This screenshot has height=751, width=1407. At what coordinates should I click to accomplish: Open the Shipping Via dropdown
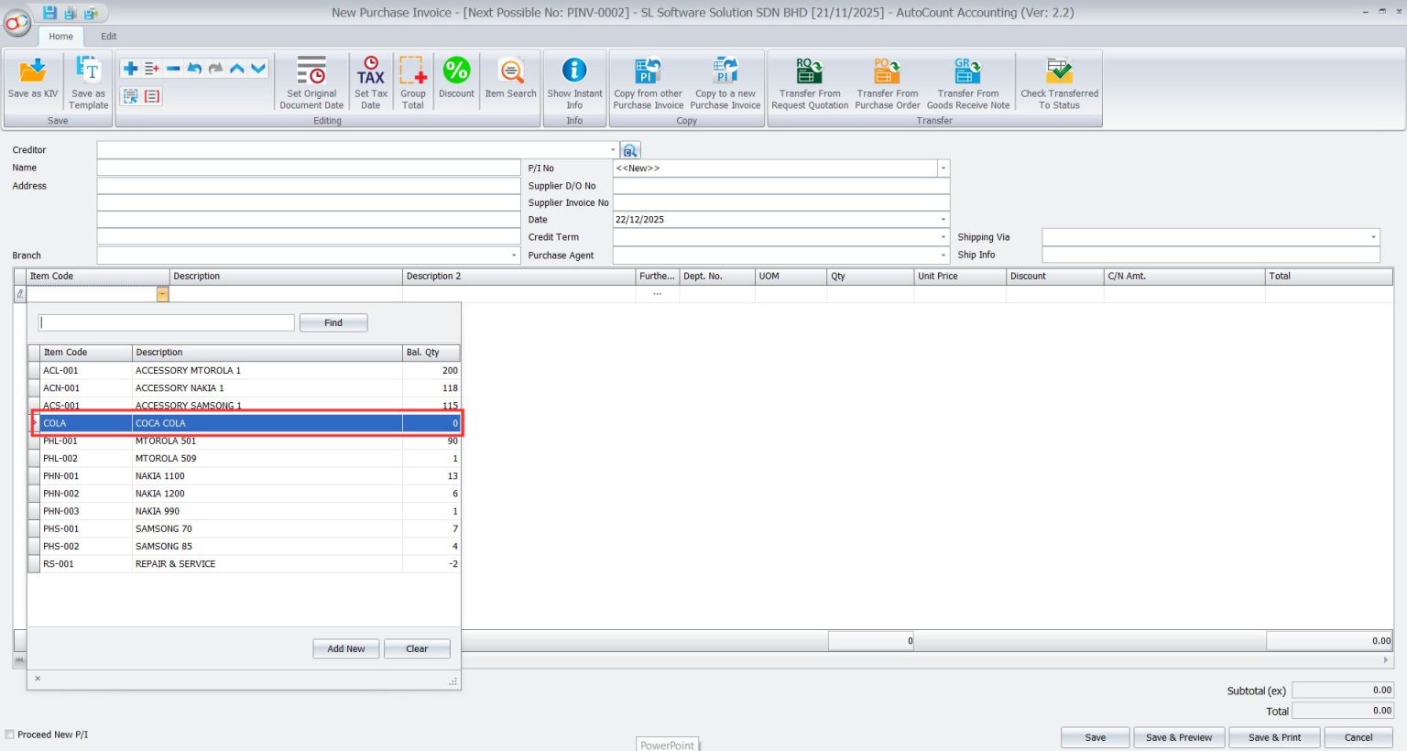point(1371,237)
